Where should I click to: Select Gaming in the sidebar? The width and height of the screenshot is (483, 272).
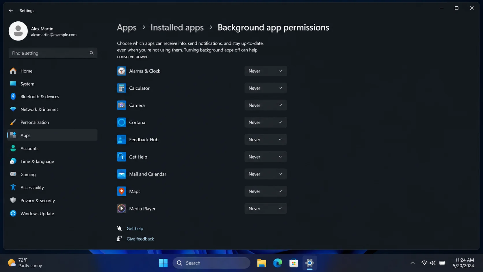click(x=52, y=174)
